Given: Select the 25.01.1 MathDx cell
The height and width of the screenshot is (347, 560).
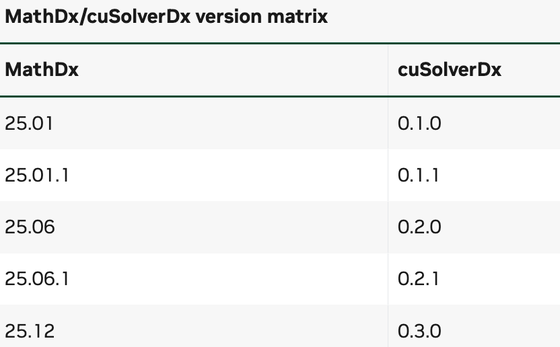Looking at the screenshot, I should (x=37, y=175).
